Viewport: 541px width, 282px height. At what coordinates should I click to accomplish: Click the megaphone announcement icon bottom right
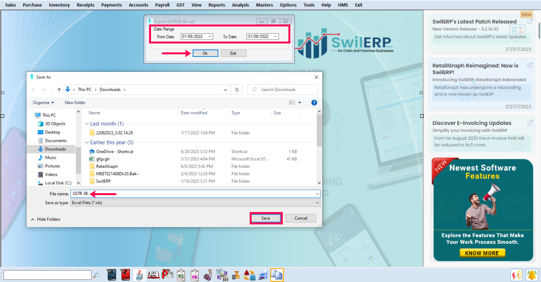click(516, 275)
